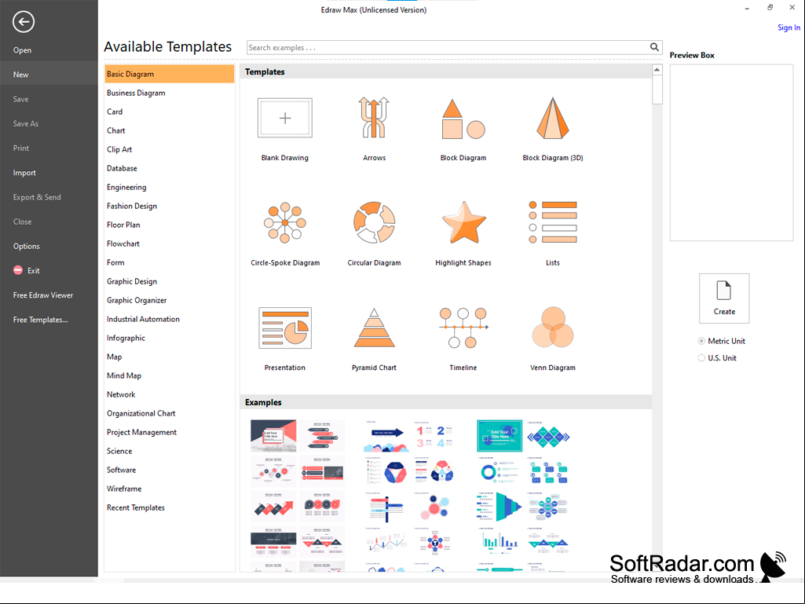805x604 pixels.
Task: Select the Venn Diagram template icon
Action: click(553, 328)
